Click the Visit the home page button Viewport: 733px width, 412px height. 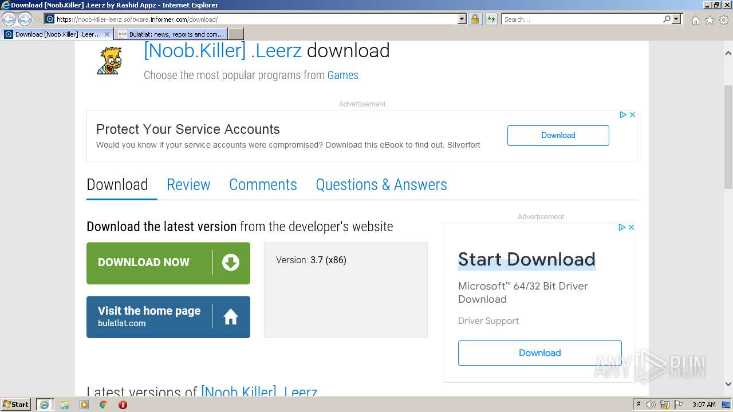click(168, 317)
